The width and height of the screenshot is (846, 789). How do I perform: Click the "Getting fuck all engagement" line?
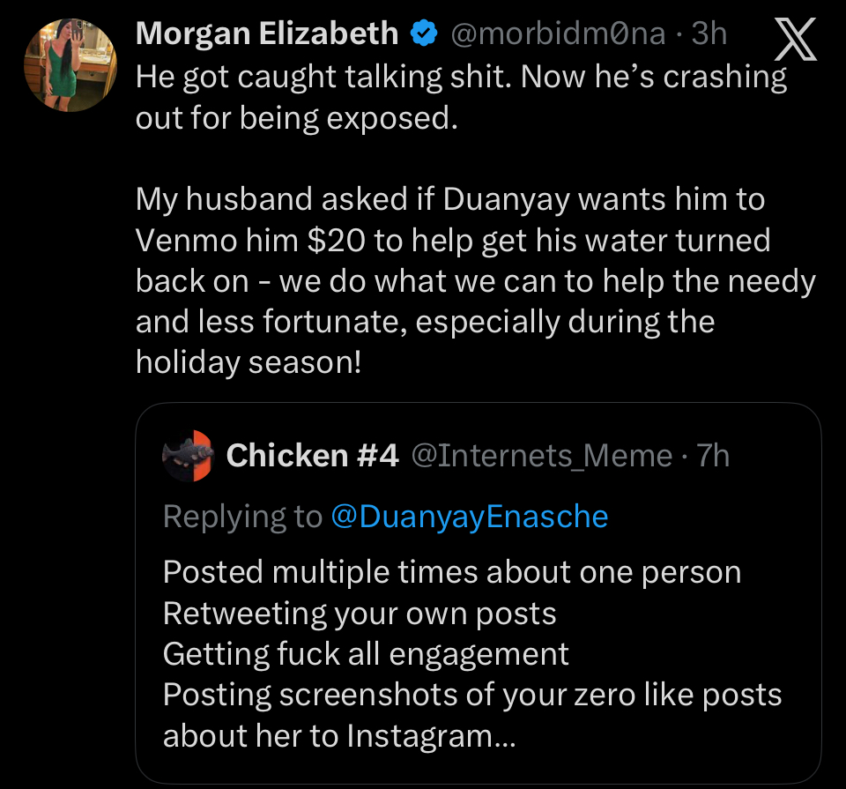coord(366,653)
